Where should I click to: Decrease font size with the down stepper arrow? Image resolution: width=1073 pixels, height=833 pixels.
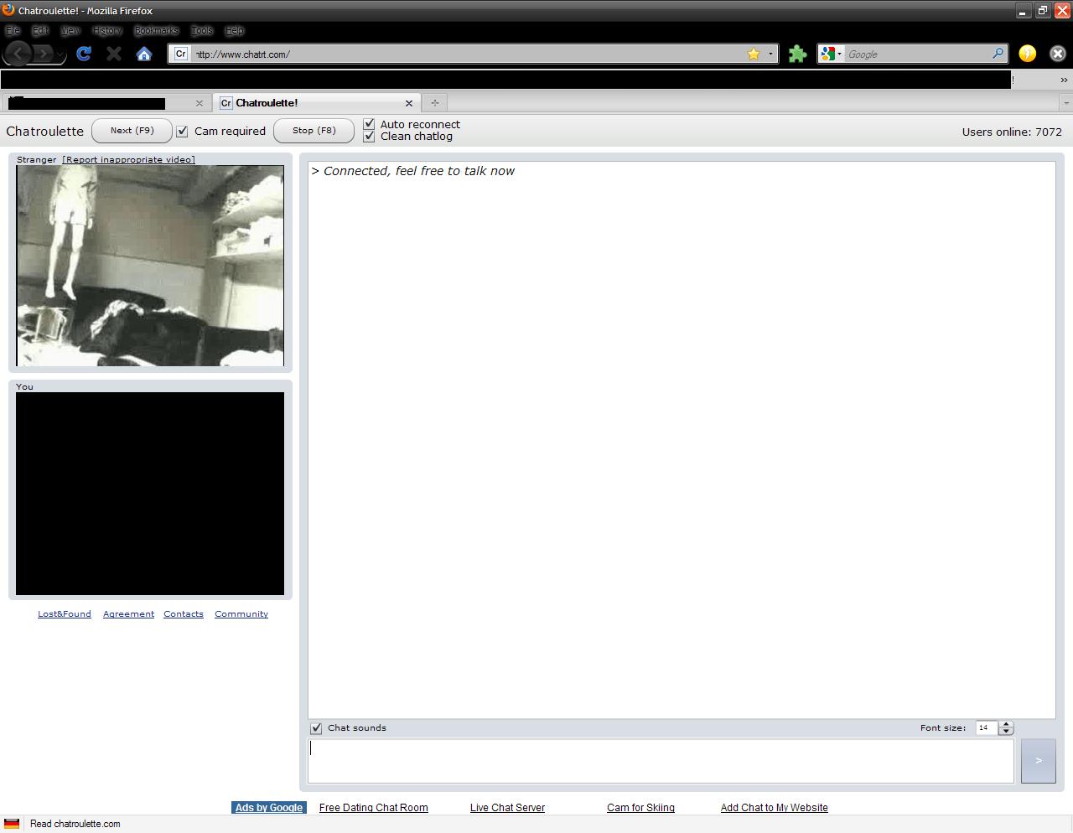point(1007,732)
